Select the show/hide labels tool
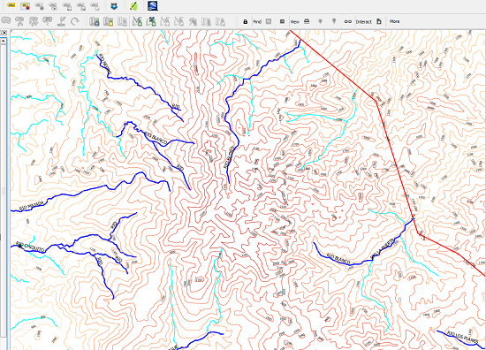This screenshot has width=486, height=350. (x=53, y=6)
